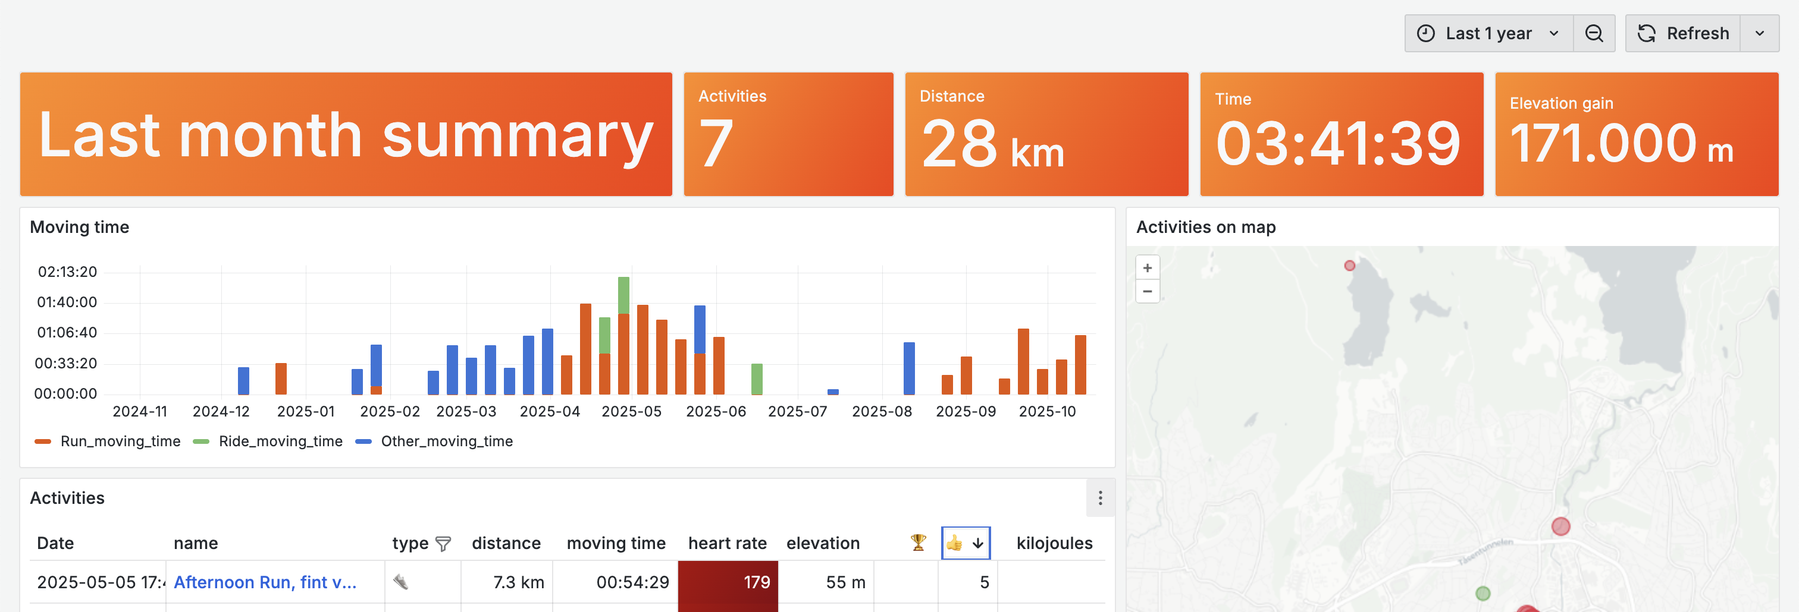Click the red 179 heart rate cell

(728, 582)
